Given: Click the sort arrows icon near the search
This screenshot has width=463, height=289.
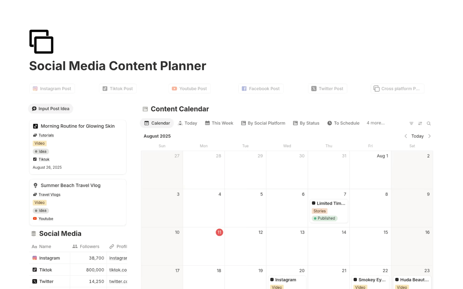Looking at the screenshot, I should [x=420, y=123].
